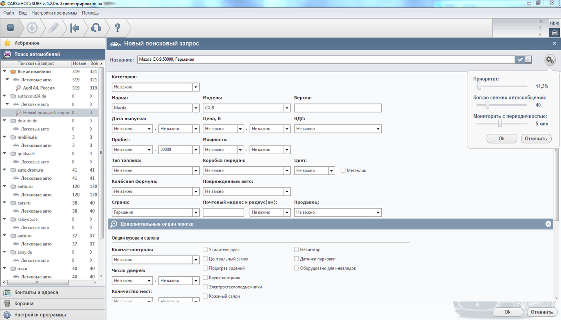
Task: Check Кожаный салон option
Action: (x=205, y=296)
